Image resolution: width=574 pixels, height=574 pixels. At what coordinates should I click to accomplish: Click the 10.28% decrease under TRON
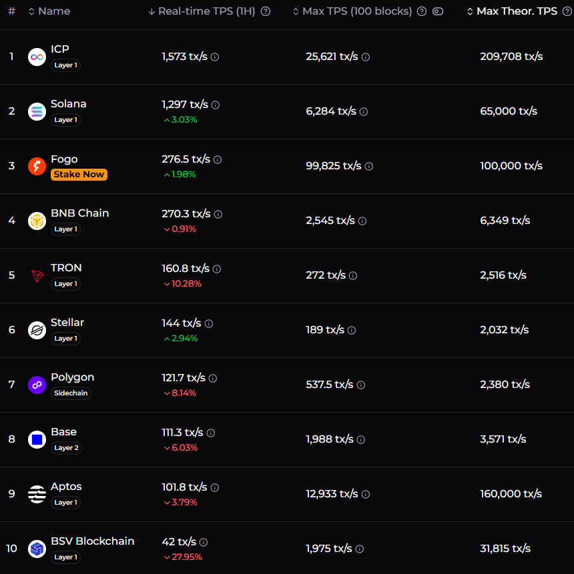click(x=182, y=284)
